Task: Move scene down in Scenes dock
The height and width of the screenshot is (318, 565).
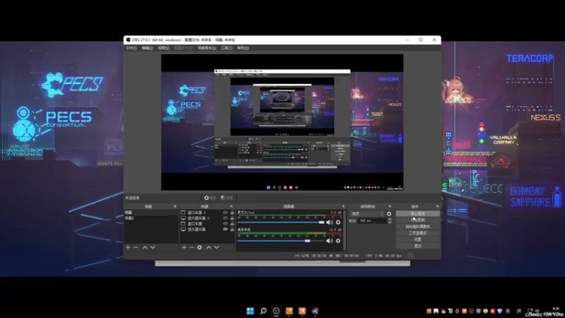Action: pos(153,247)
